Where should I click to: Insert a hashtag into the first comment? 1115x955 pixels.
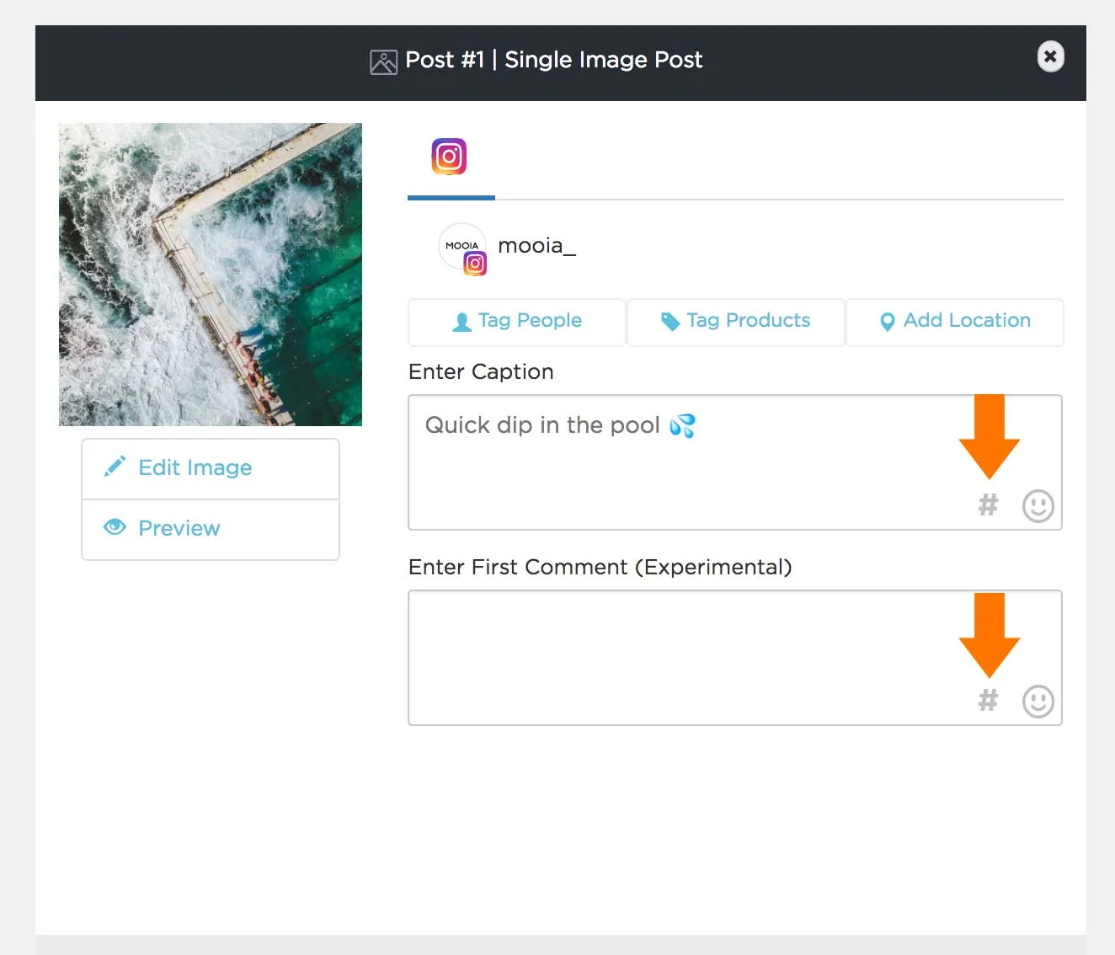coord(988,701)
